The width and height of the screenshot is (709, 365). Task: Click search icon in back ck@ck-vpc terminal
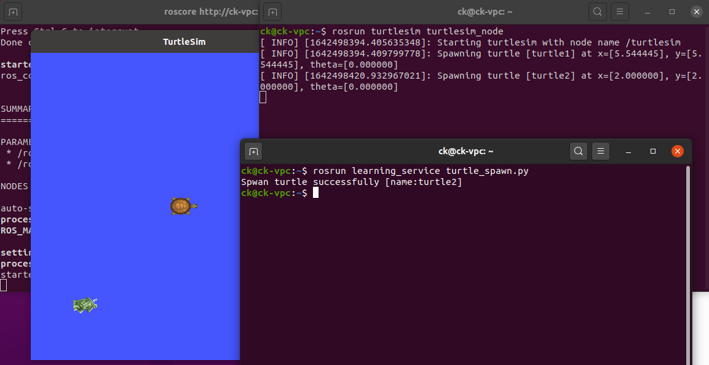597,12
